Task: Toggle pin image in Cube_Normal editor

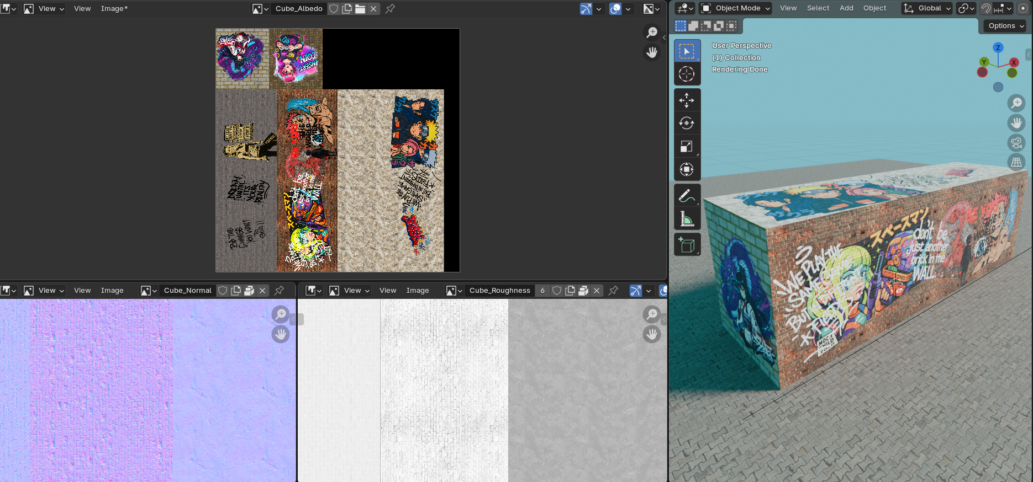Action: [x=279, y=291]
